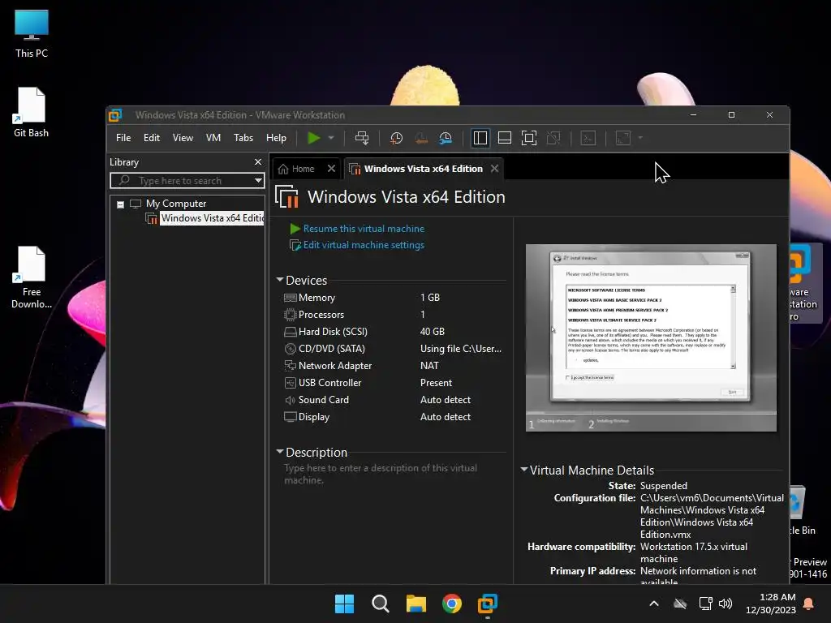The image size is (831, 623).
Task: Click the Sound Card device row
Action: coord(394,400)
